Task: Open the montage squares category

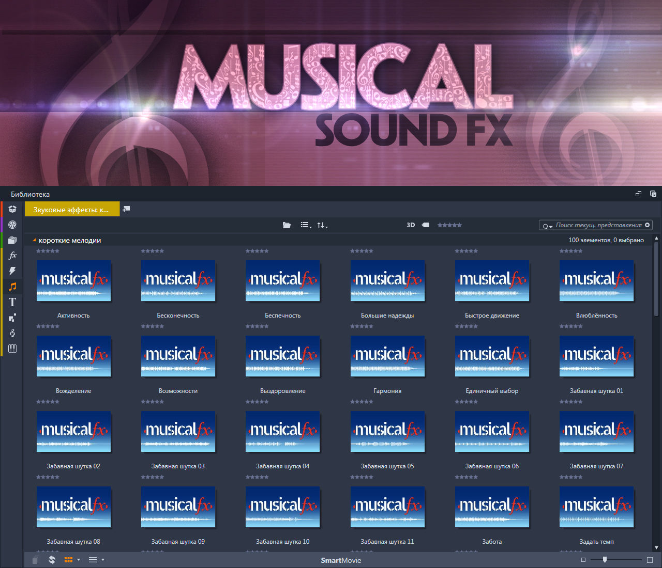Action: (12, 318)
